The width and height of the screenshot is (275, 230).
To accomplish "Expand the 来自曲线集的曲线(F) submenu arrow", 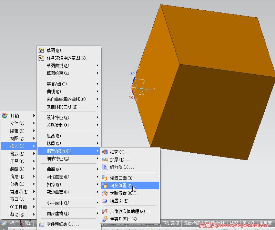I will click(x=97, y=99).
